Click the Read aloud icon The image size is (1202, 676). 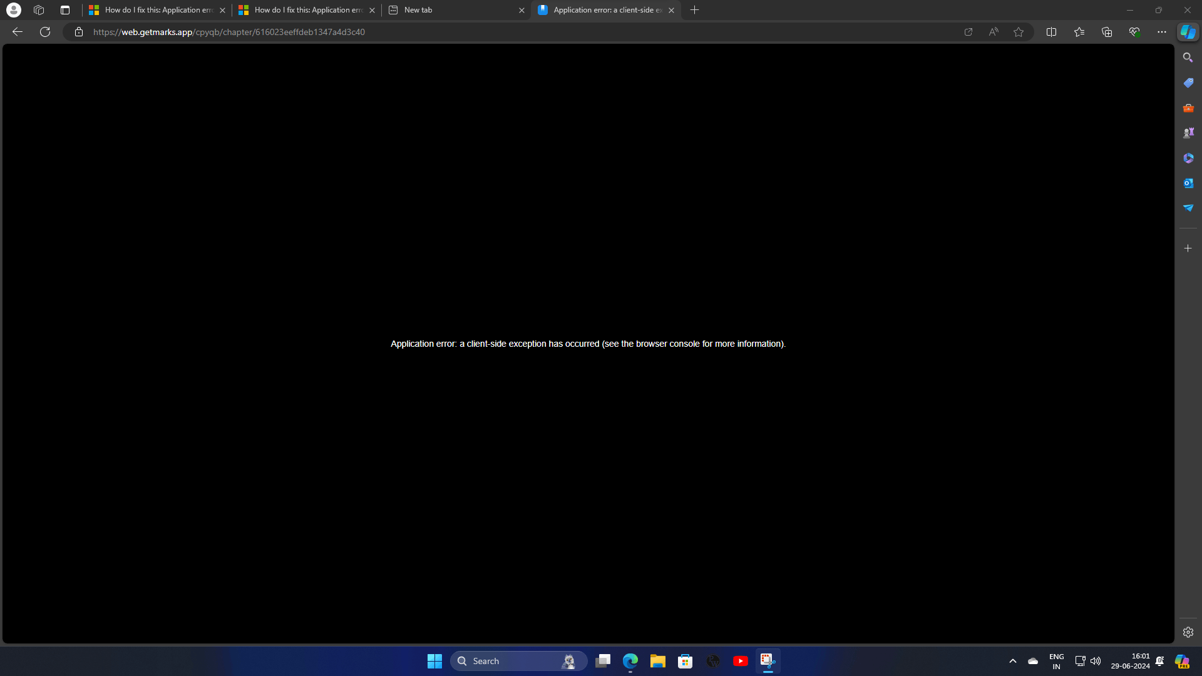(994, 32)
